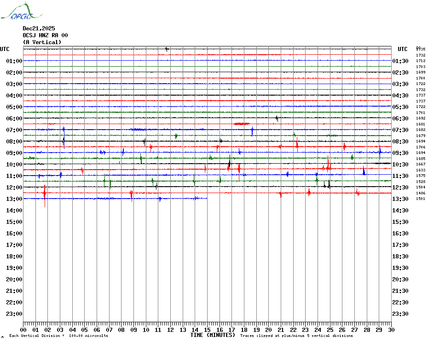Select the OCSJ HNZ RA 00 station label
Screen dimensions: 428x342
[x=45, y=35]
